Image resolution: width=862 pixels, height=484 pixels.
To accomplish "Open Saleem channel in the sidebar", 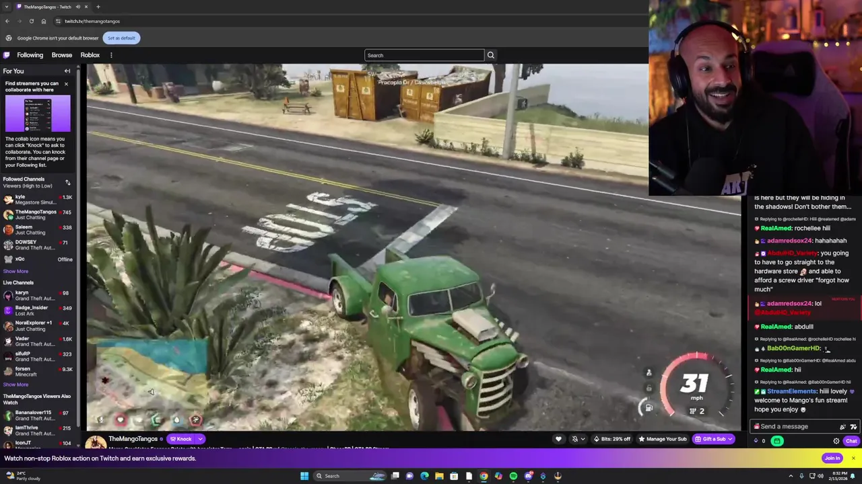I will coord(37,230).
